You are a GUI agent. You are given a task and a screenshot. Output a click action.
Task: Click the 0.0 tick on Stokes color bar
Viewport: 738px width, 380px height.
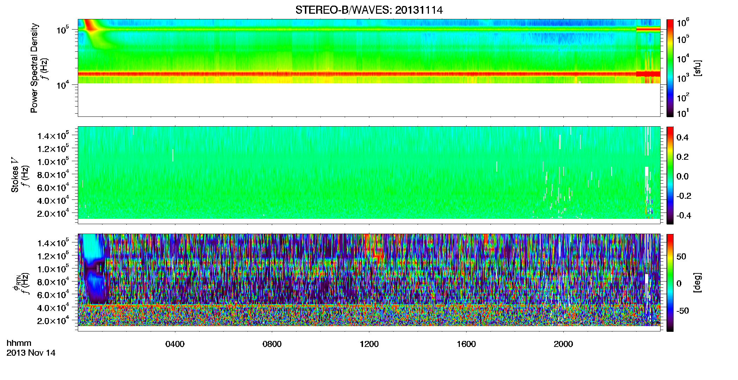(x=682, y=176)
